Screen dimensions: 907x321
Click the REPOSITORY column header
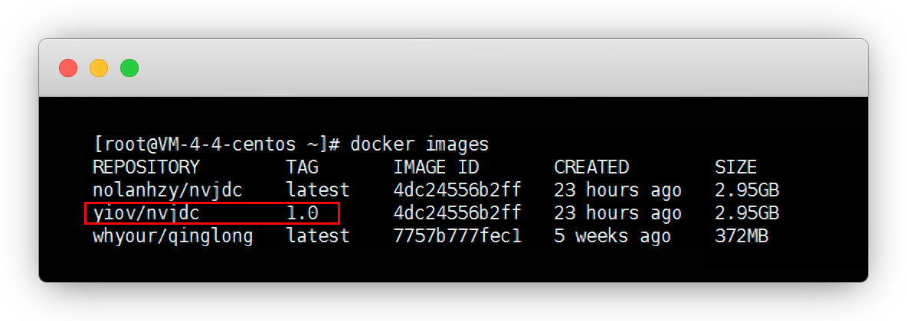pos(146,167)
